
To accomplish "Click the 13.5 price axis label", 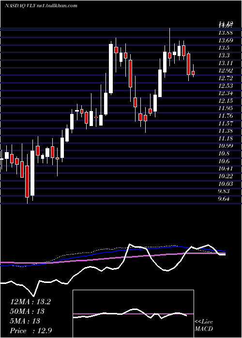I will point(224,48).
